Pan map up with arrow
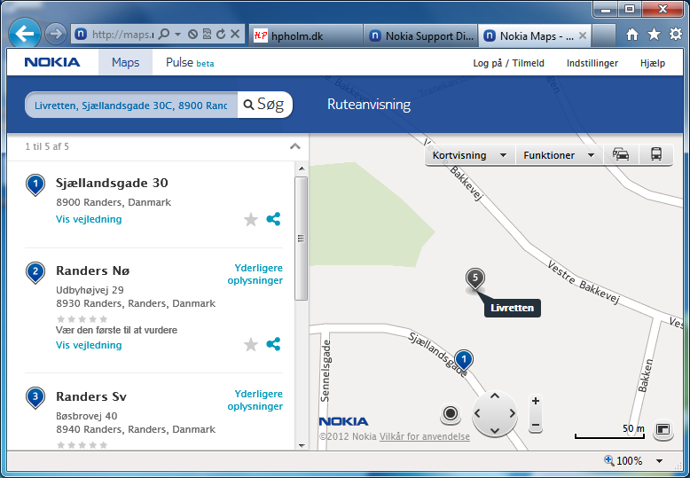 click(495, 396)
